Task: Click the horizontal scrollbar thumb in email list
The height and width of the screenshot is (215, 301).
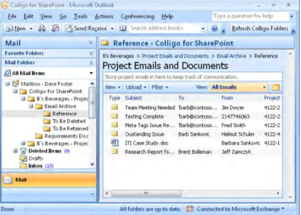Action: 146,193
